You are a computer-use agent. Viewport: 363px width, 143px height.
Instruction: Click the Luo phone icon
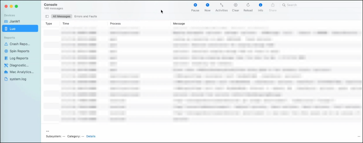(6, 29)
